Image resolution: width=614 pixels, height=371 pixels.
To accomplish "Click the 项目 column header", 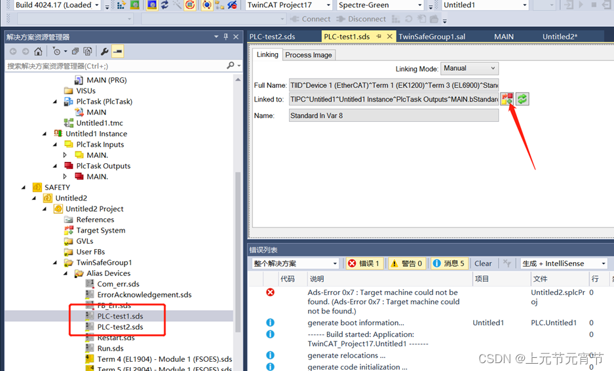I will [x=501, y=279].
